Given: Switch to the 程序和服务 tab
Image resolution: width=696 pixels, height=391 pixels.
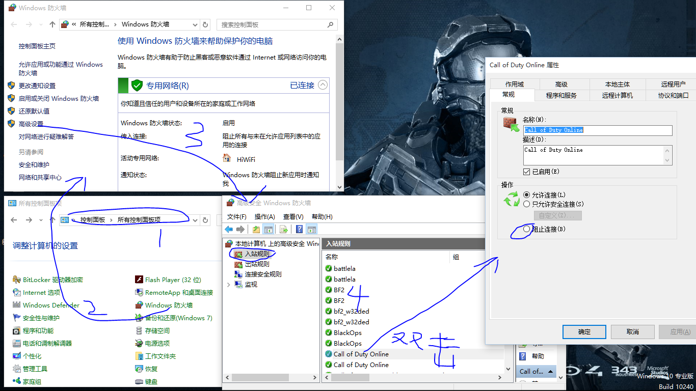Looking at the screenshot, I should point(561,95).
